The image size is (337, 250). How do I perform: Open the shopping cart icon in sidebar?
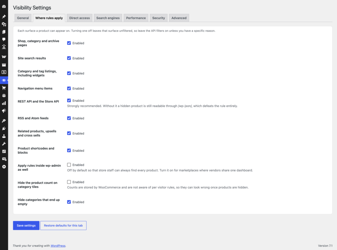[4, 88]
